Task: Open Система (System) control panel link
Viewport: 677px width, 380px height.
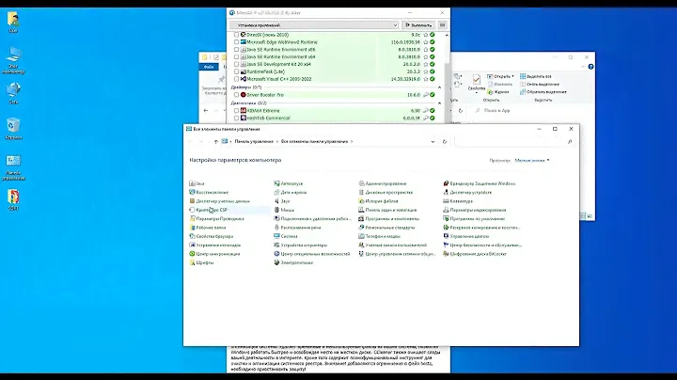Action: pos(289,236)
